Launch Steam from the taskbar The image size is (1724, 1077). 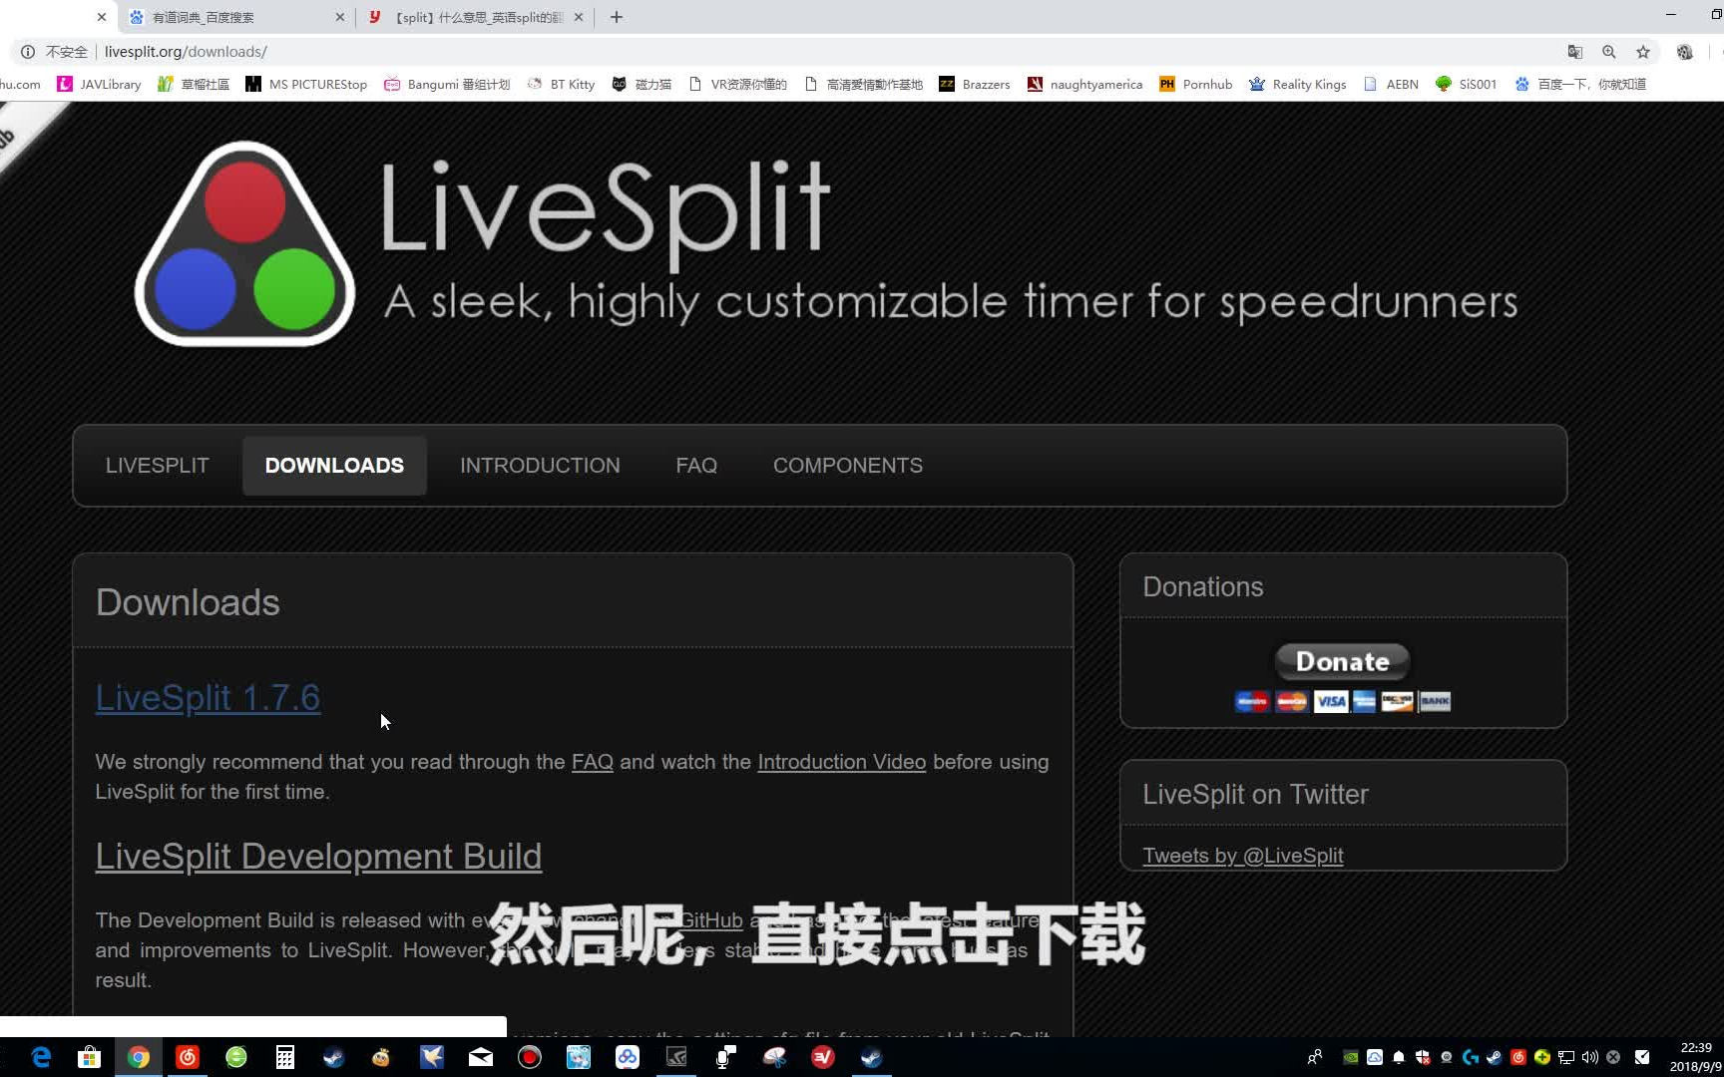point(332,1057)
